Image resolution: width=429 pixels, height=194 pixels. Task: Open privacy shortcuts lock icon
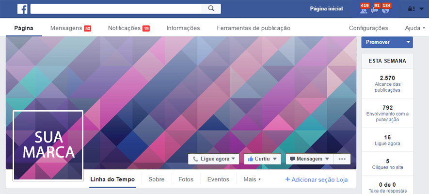pyautogui.click(x=411, y=9)
